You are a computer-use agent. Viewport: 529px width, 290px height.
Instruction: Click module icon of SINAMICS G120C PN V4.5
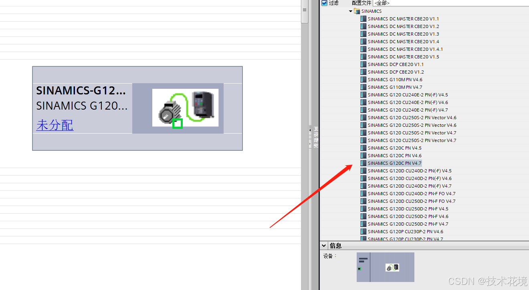[x=363, y=148]
